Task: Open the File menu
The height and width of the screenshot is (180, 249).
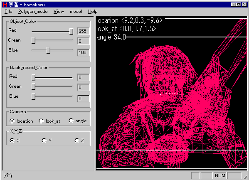Action: [x=8, y=12]
